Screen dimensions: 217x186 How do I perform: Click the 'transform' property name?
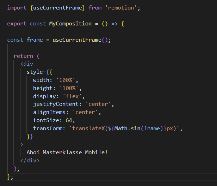[48, 128]
